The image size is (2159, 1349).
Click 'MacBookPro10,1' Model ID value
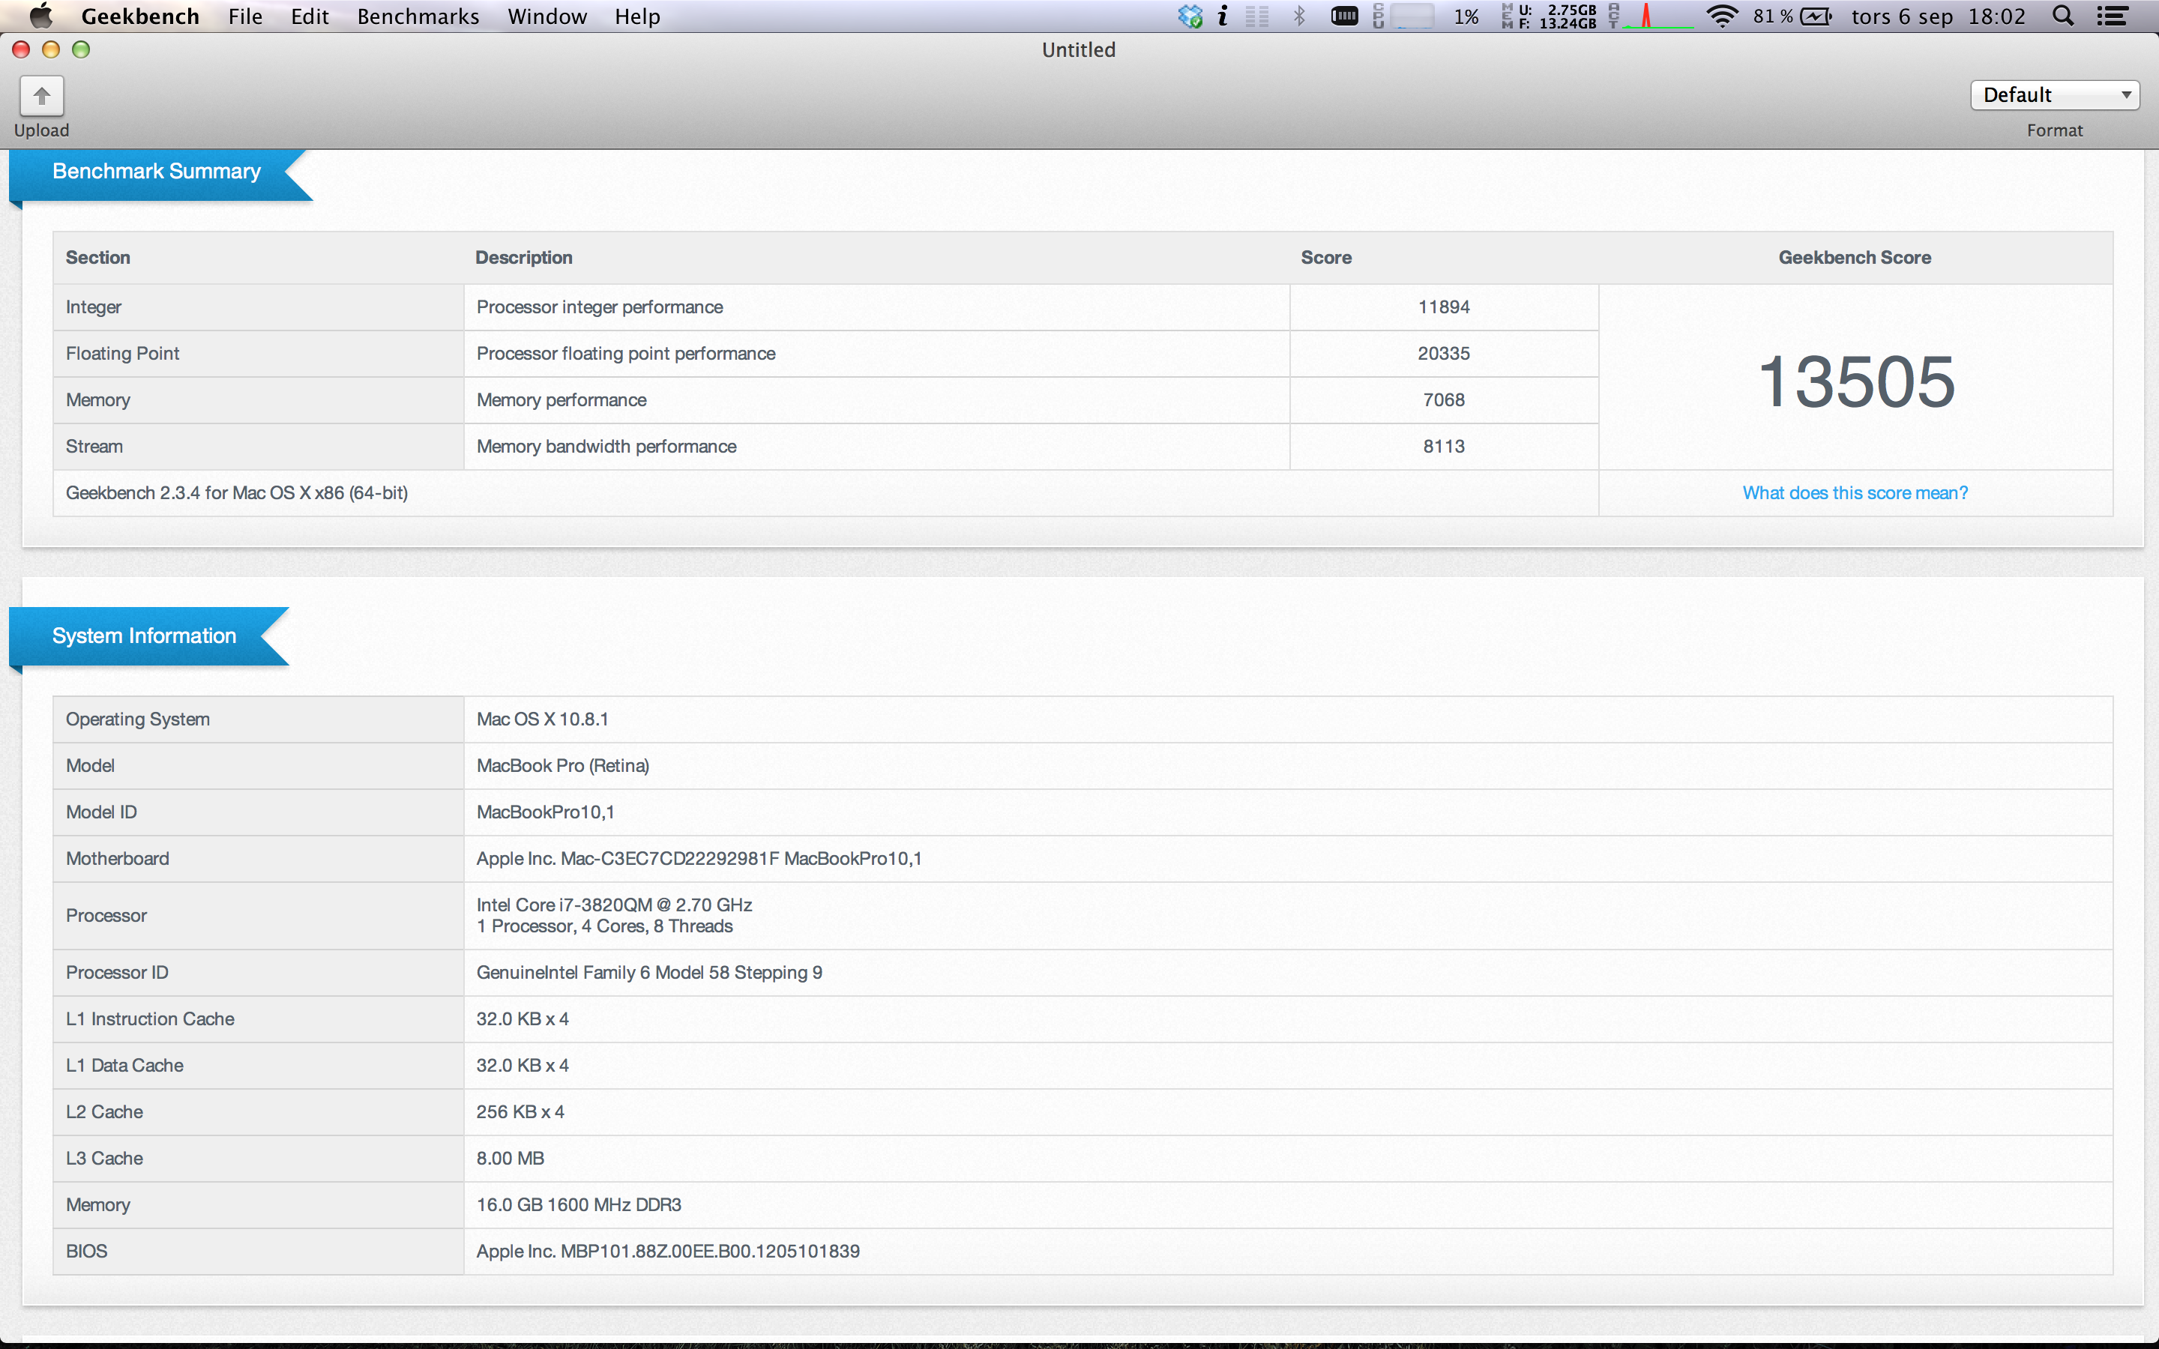coord(545,812)
